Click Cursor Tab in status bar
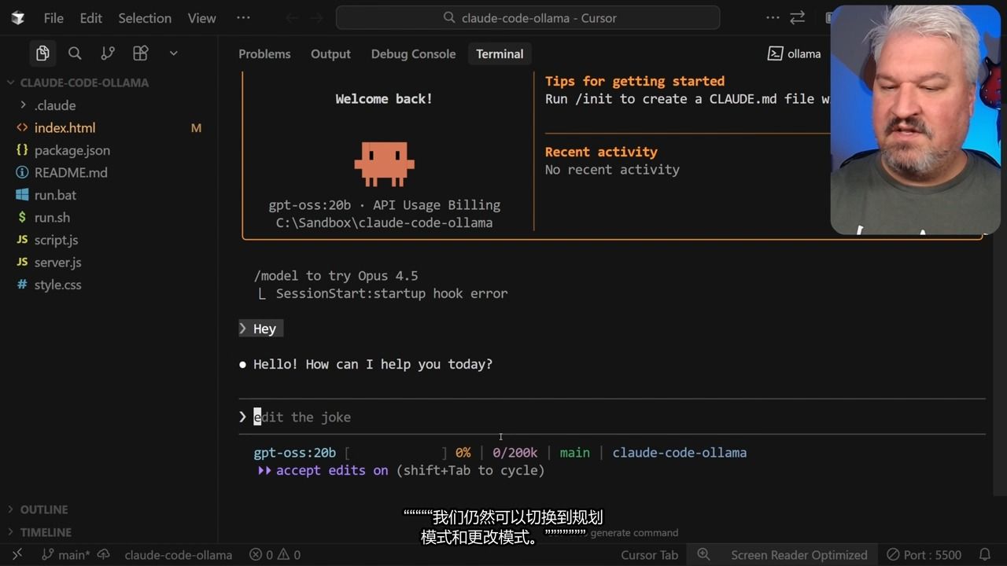This screenshot has height=566, width=1007. pos(649,555)
